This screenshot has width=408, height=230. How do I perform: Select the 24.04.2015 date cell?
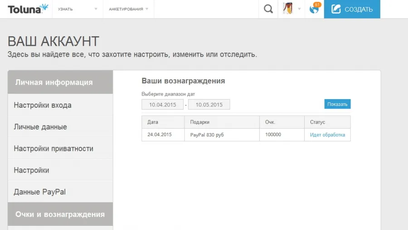[x=163, y=134]
